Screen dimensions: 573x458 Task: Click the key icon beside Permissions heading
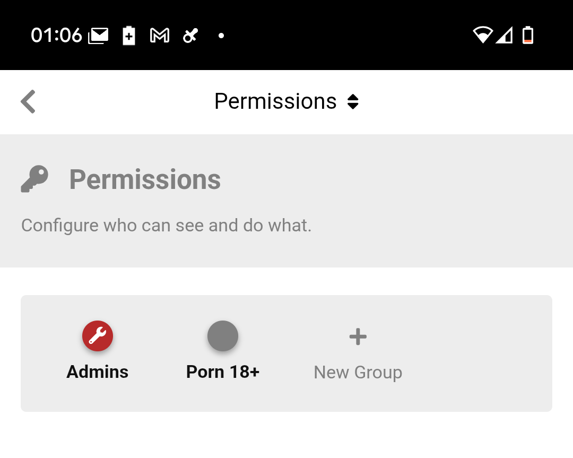tap(34, 179)
